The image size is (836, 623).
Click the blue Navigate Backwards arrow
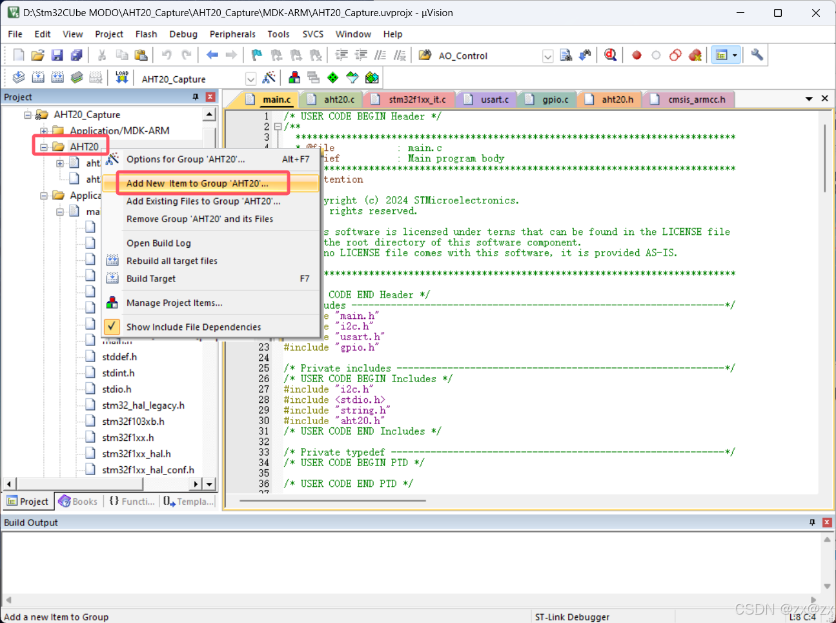(212, 56)
